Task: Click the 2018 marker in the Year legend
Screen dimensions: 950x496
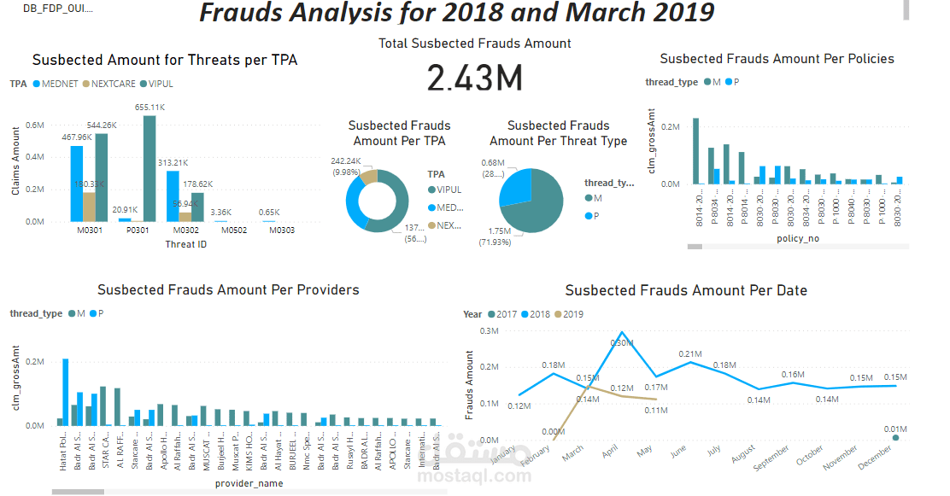Action: [524, 313]
